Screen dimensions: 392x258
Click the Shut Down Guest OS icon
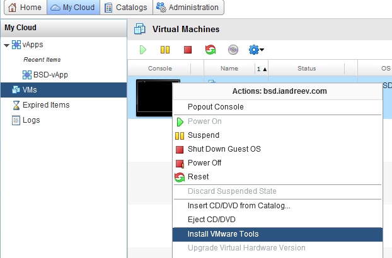(x=180, y=150)
